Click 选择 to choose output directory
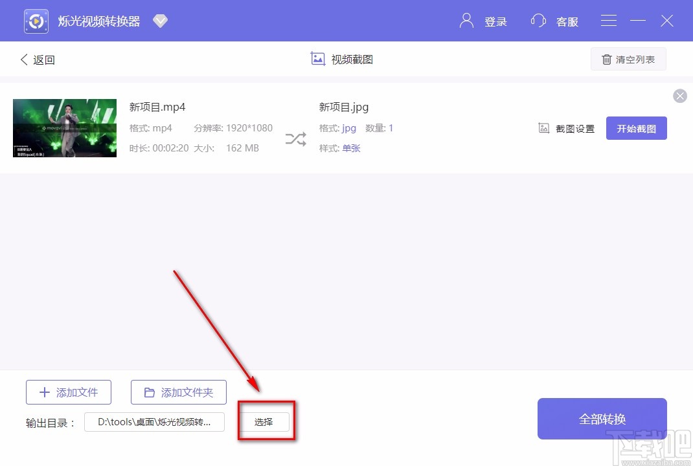Image resolution: width=693 pixels, height=466 pixels. click(x=264, y=421)
